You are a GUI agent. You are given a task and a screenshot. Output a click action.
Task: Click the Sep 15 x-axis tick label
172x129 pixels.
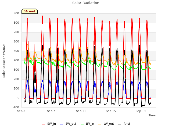(x=111, y=111)
